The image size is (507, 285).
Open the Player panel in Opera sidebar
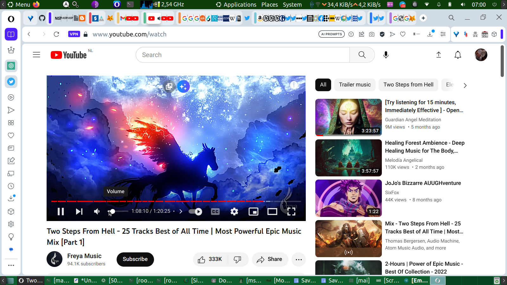(11, 98)
